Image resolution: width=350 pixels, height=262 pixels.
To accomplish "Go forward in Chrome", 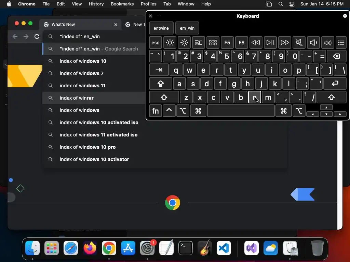I will tap(26, 37).
